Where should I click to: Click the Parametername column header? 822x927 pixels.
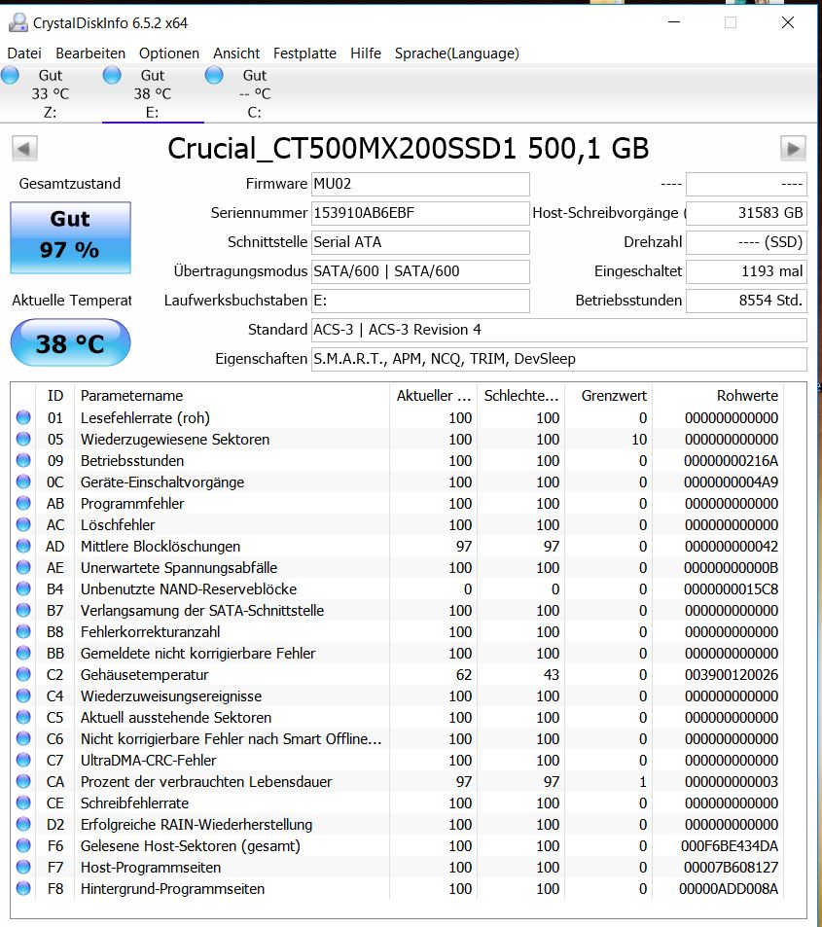[x=232, y=396]
